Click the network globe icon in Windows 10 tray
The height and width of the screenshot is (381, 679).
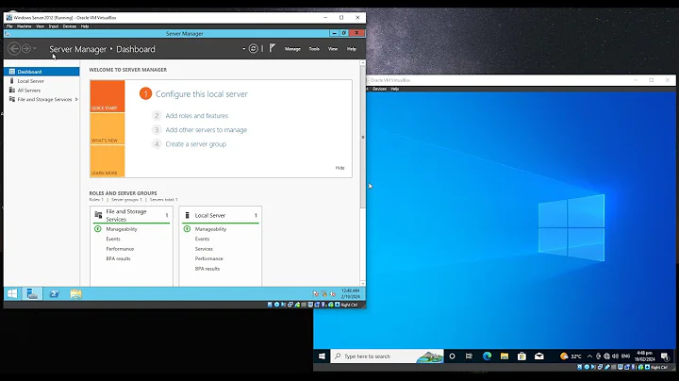(606, 356)
